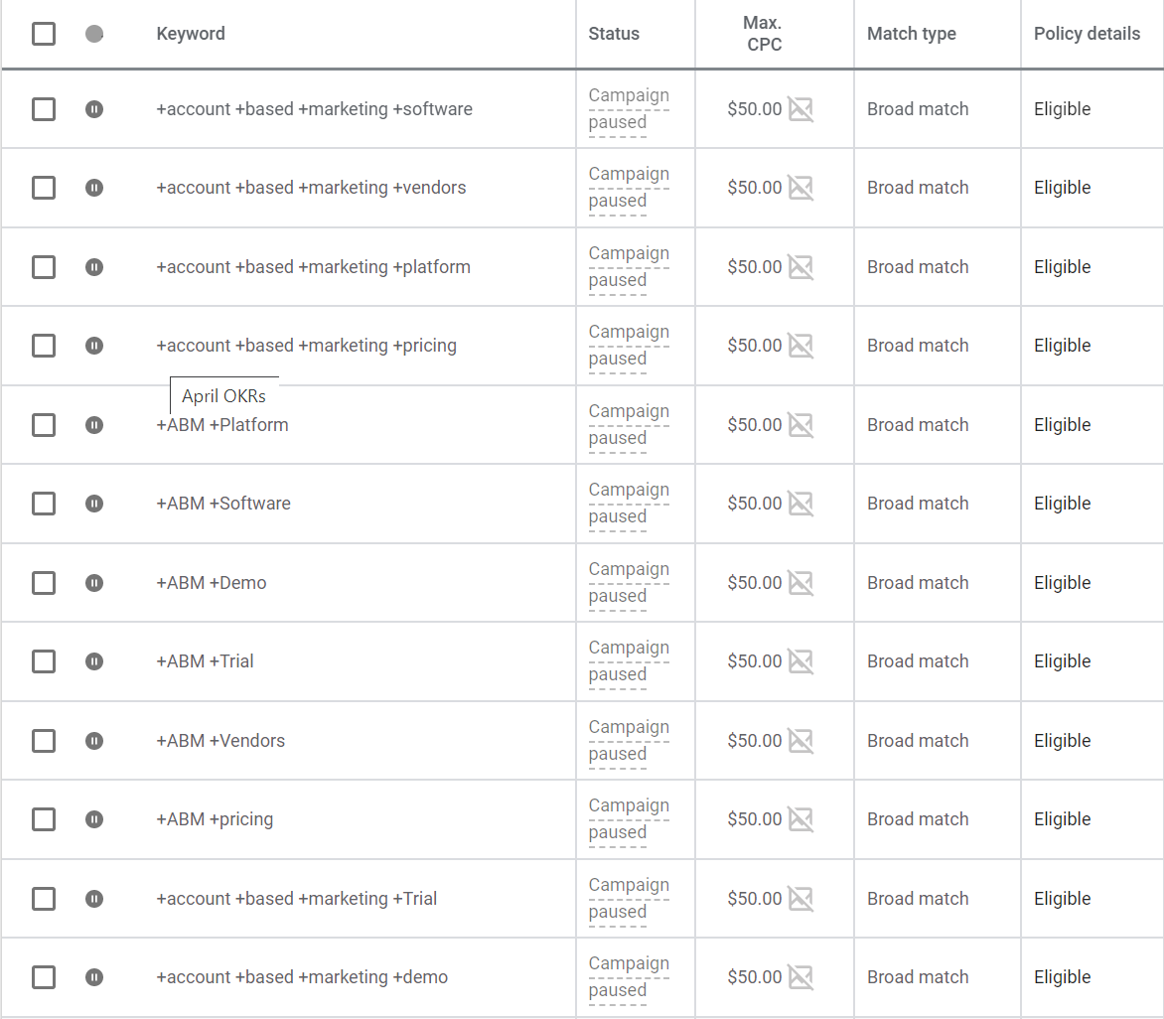The width and height of the screenshot is (1164, 1019).
Task: Click pause icon beside +ABM +pricing keyword
Action: tap(94, 819)
